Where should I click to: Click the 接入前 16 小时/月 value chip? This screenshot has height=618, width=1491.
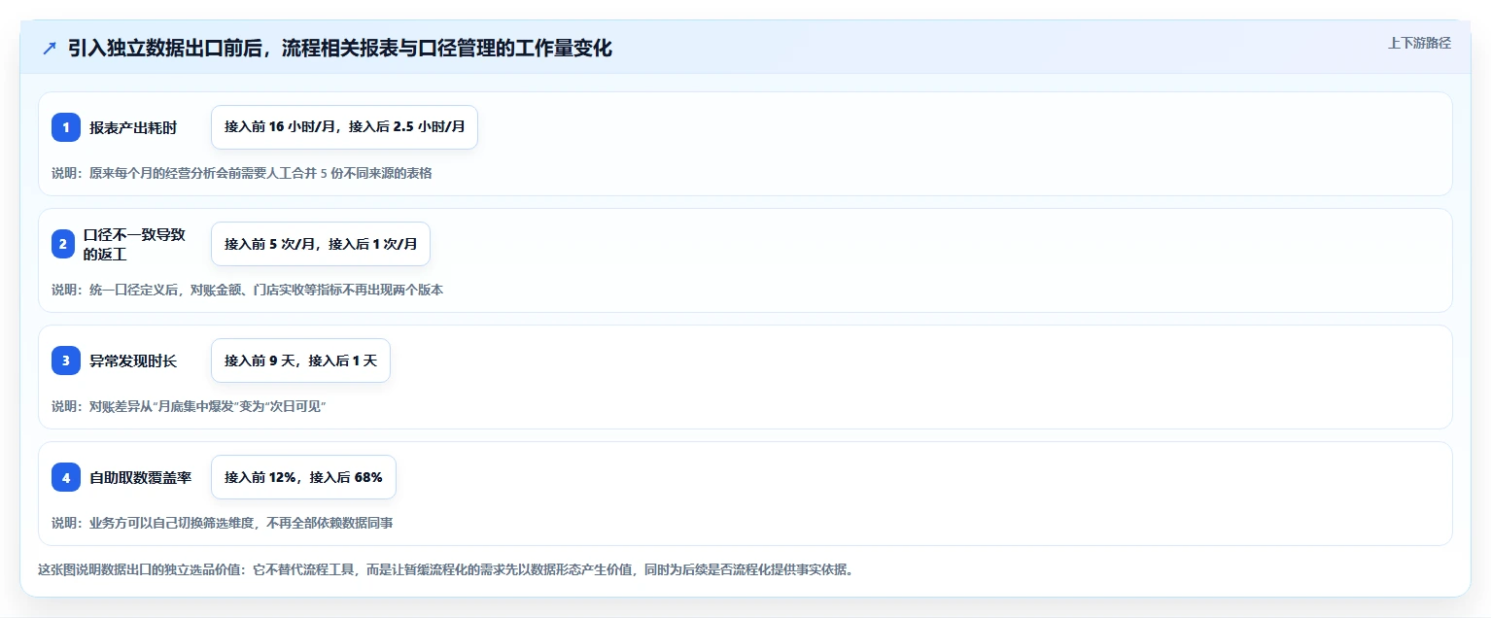pyautogui.click(x=344, y=127)
